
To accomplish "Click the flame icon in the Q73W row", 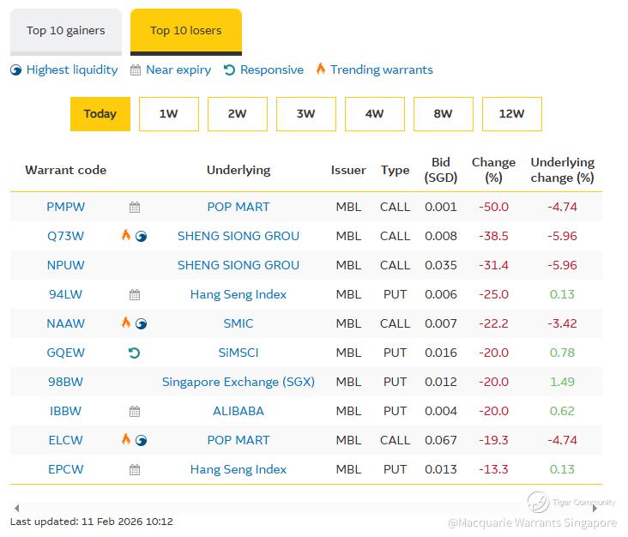I will point(126,235).
